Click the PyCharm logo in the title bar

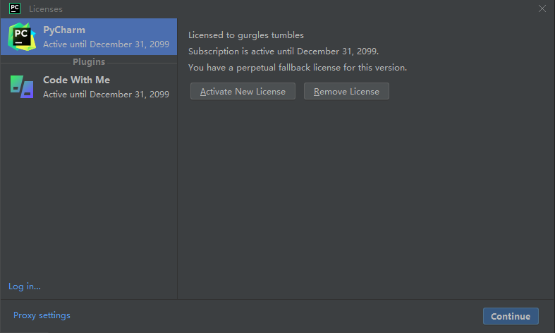14,8
